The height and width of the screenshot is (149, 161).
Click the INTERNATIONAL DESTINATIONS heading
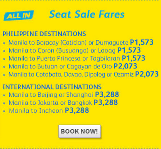click(52, 87)
